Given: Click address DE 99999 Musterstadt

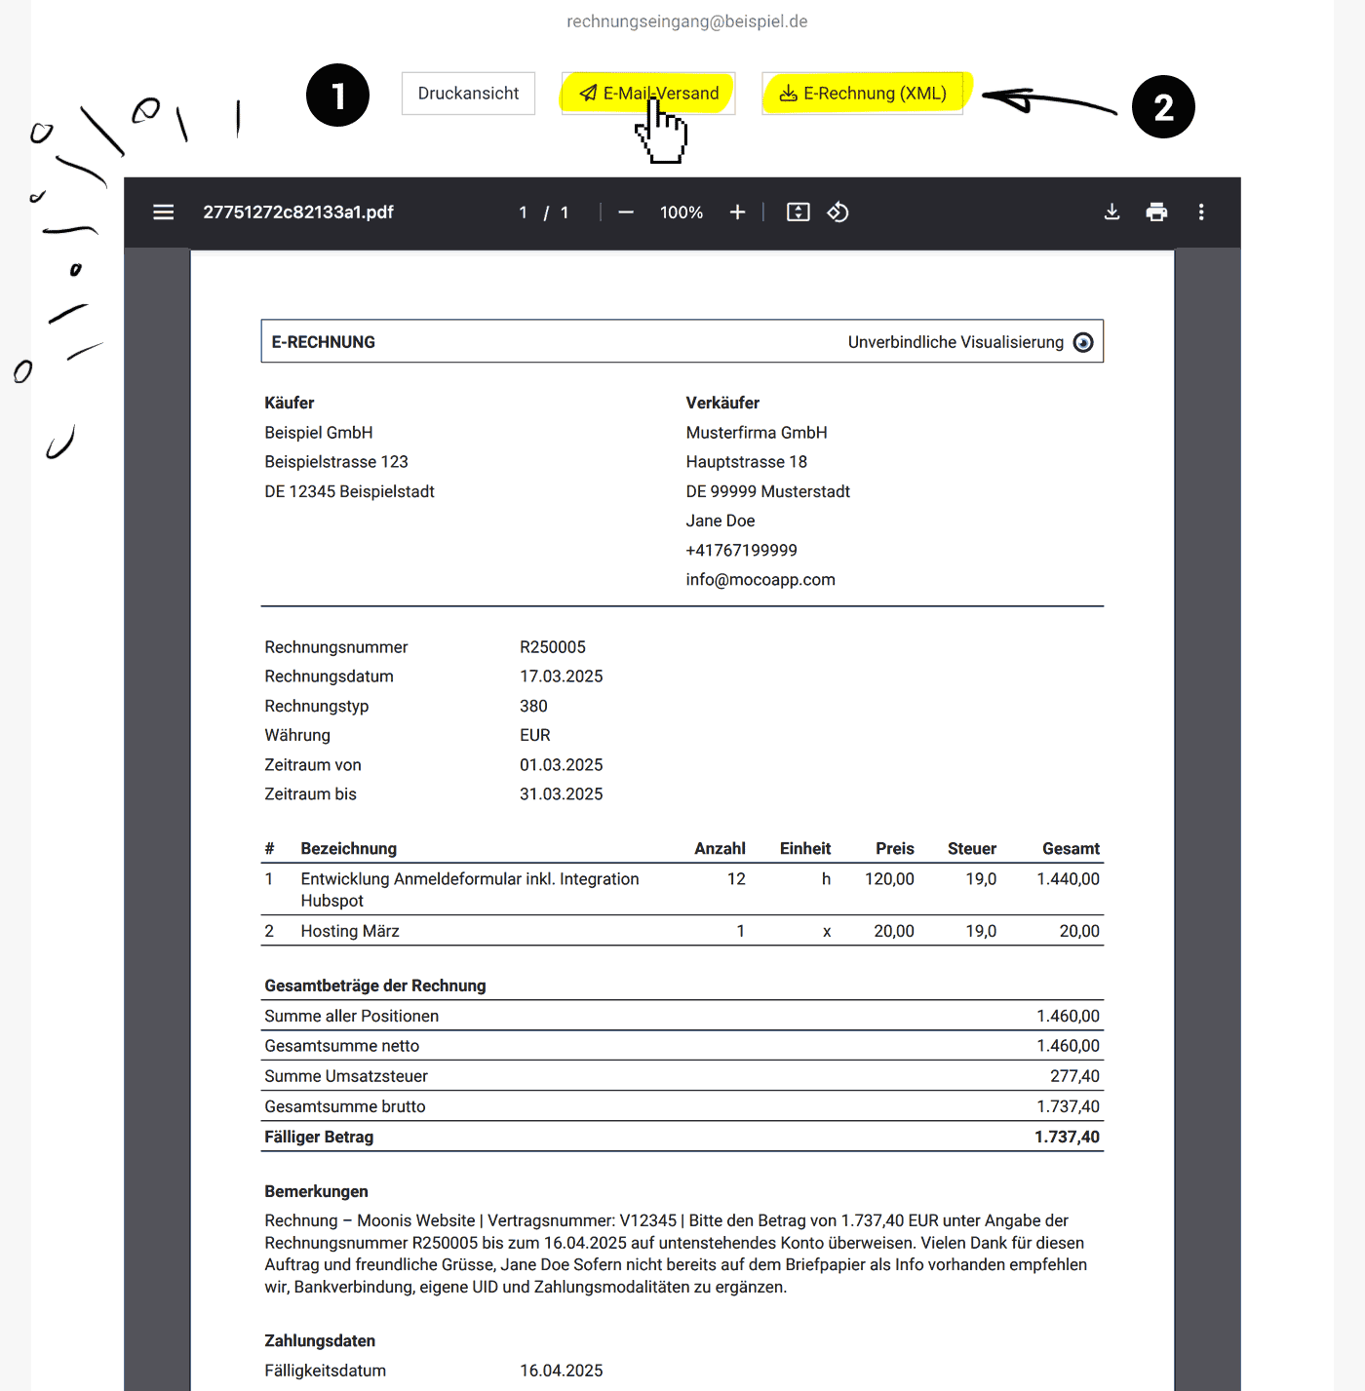Looking at the screenshot, I should coord(768,492).
